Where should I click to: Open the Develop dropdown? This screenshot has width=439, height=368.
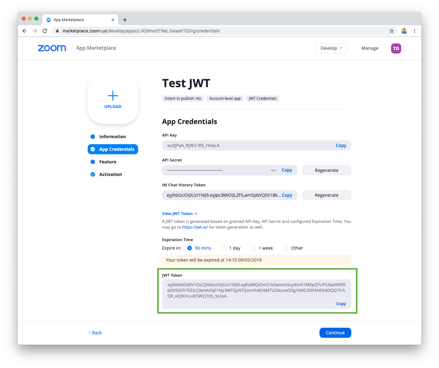coord(331,48)
